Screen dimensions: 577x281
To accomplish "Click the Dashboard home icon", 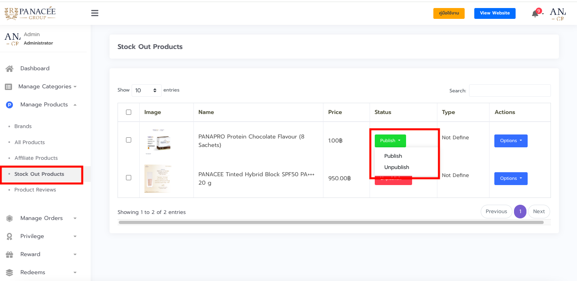I will 10,69.
